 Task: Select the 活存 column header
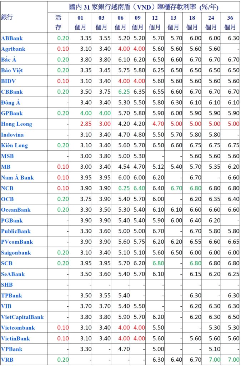59,22
